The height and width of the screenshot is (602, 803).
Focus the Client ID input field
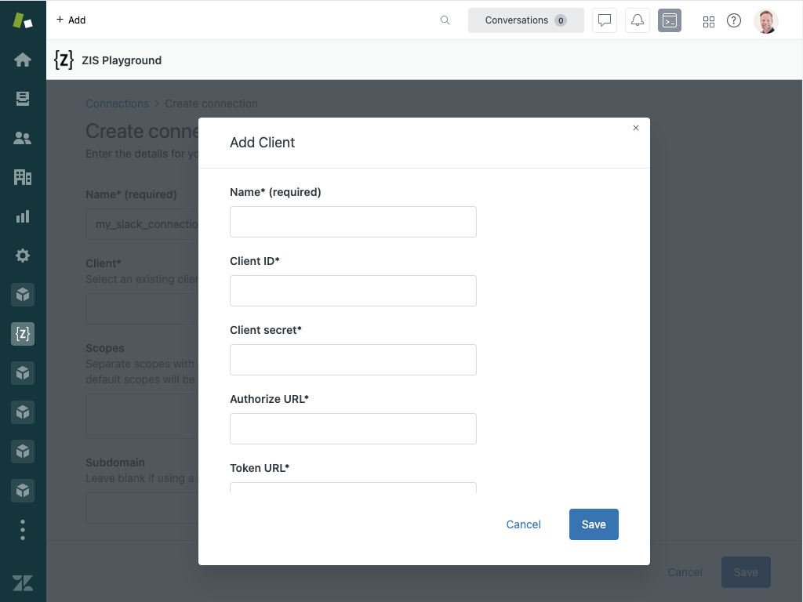tap(353, 291)
